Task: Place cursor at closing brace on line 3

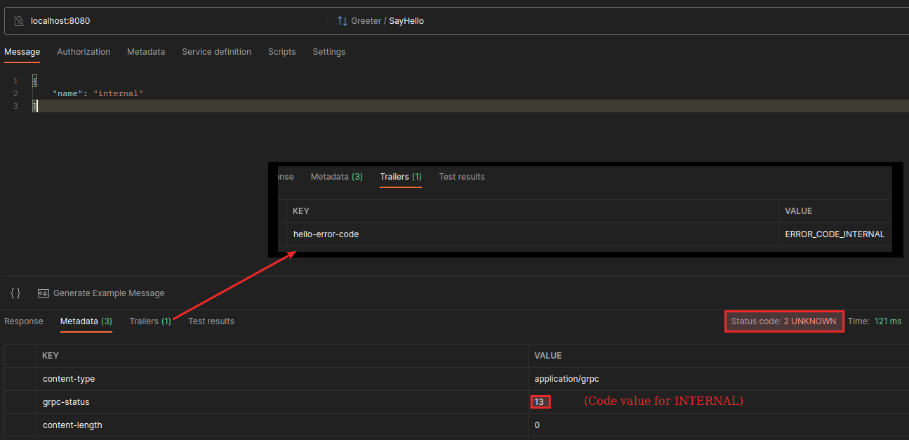Action: click(x=35, y=106)
